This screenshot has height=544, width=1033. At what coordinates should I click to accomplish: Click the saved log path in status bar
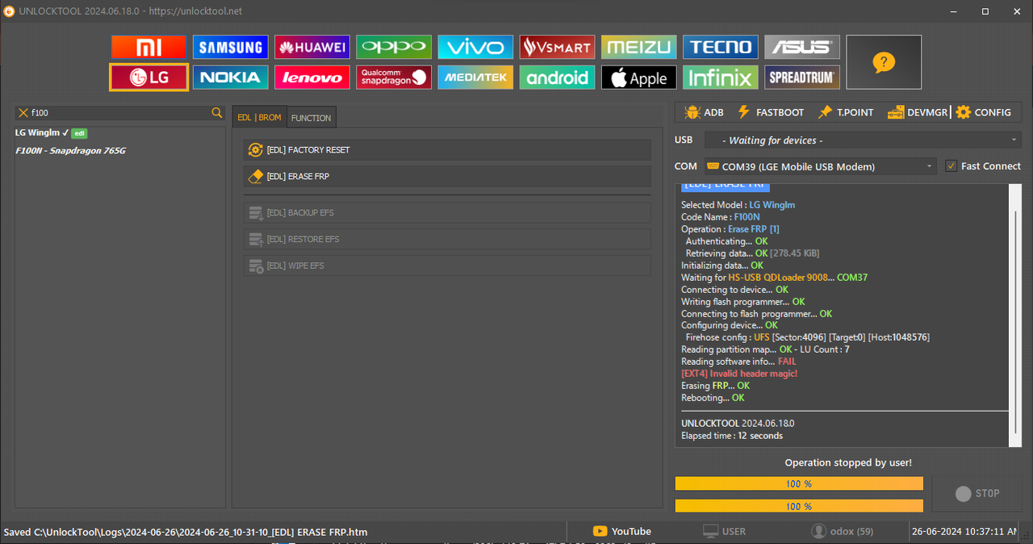186,532
